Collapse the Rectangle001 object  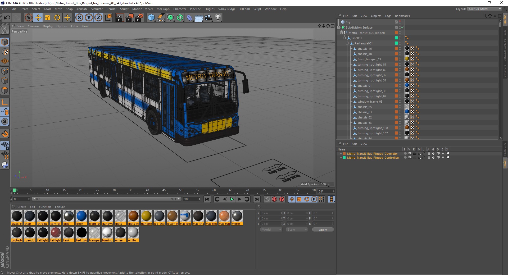click(x=347, y=43)
